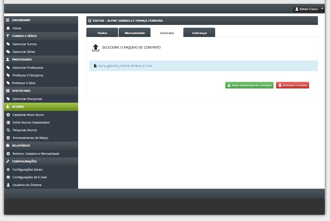This screenshot has width=330, height=221.
Task: Click the list icon beside Exibir Alunos Cadastrados
Action: coord(8,122)
